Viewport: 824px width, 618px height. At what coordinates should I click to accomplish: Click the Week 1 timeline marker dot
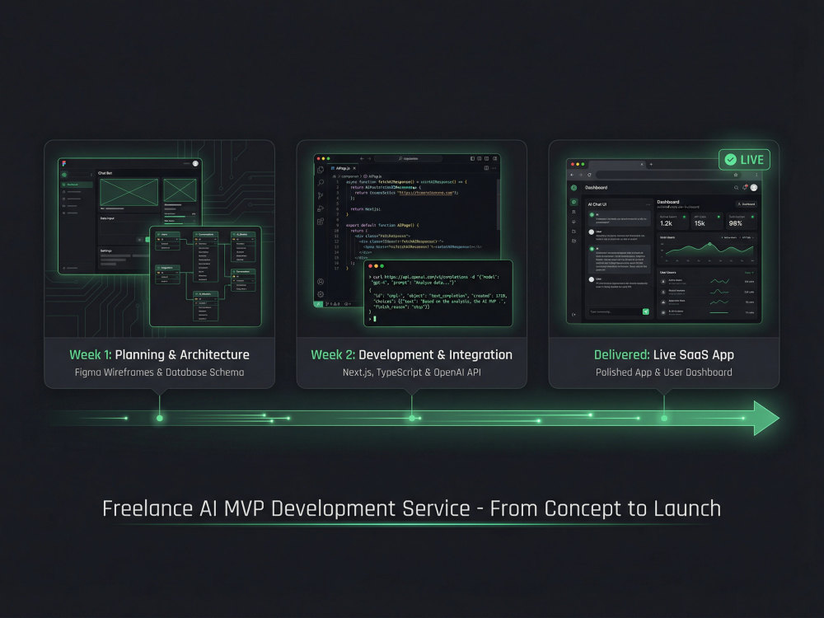[x=160, y=419]
